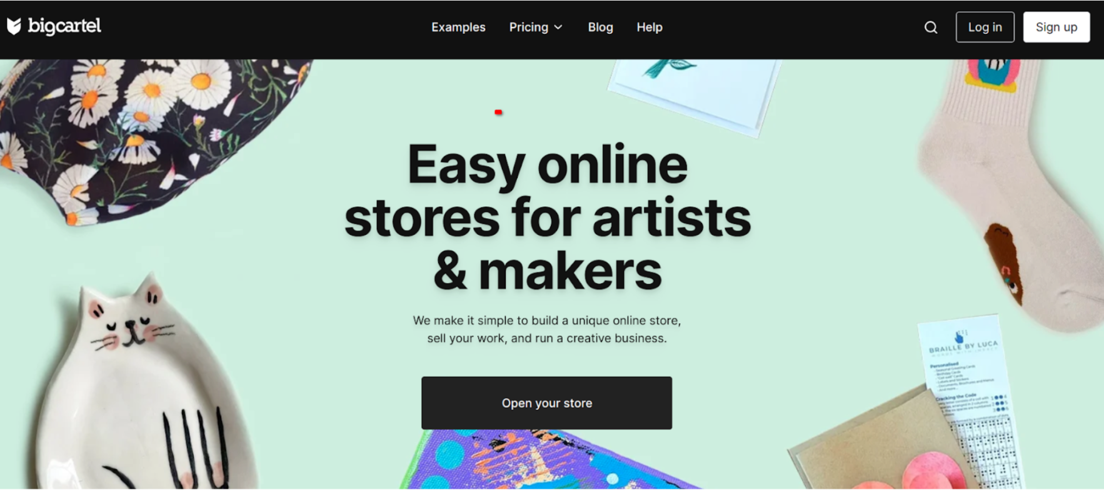Click the Open your store button
Viewport: 1104px width, 490px height.
546,402
